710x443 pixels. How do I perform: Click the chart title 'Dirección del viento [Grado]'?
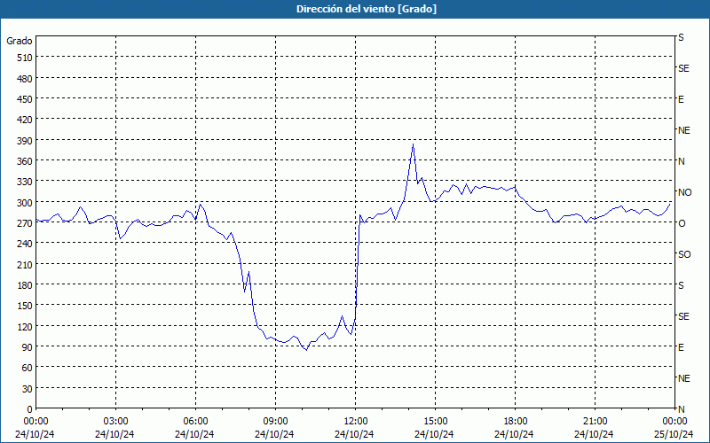coord(367,9)
